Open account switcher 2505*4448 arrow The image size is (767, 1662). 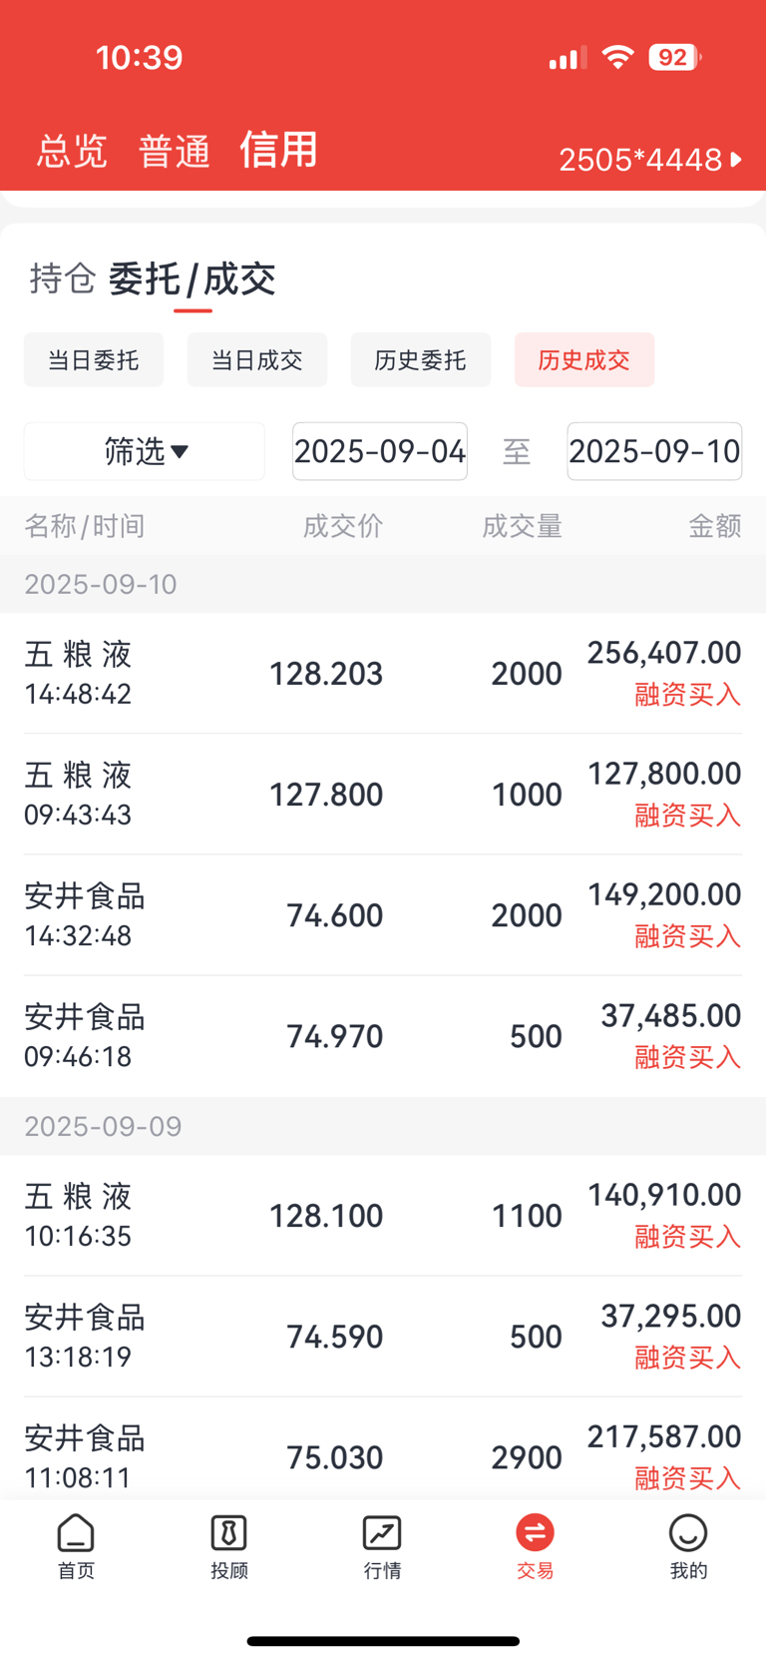click(x=650, y=160)
